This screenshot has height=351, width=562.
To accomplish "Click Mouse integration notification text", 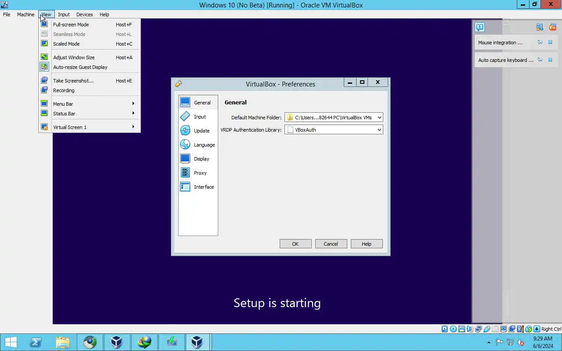I will pos(500,43).
